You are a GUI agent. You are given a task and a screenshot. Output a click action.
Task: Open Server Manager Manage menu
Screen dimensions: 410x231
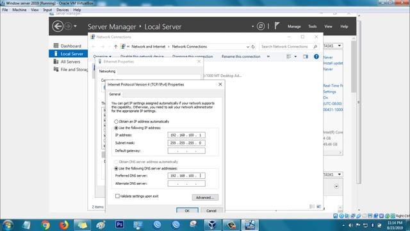click(x=294, y=26)
